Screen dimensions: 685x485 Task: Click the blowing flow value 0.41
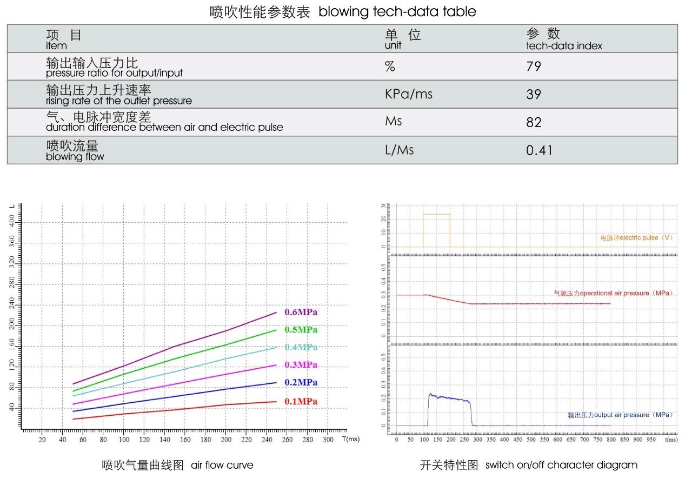tap(539, 150)
